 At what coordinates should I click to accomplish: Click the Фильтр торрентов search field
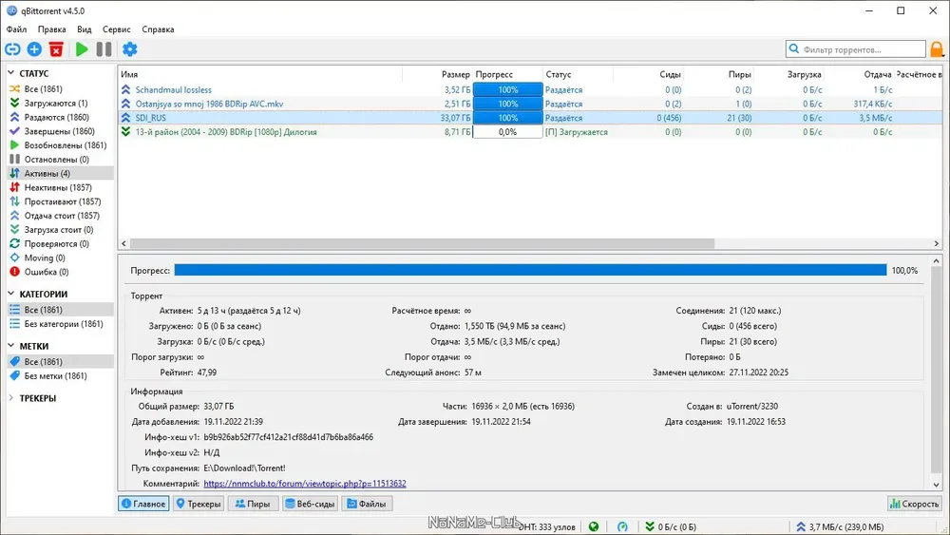tap(856, 49)
